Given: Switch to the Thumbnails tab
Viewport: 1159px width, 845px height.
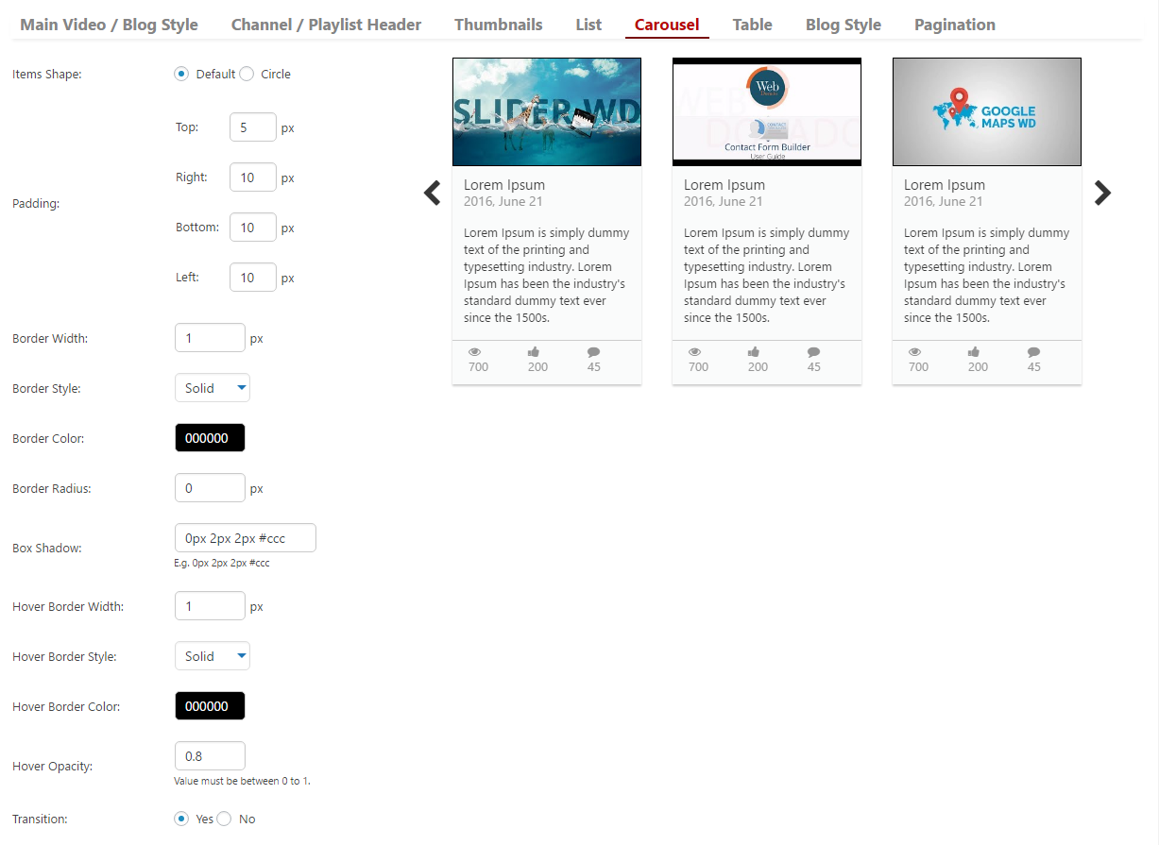Looking at the screenshot, I should click(498, 25).
